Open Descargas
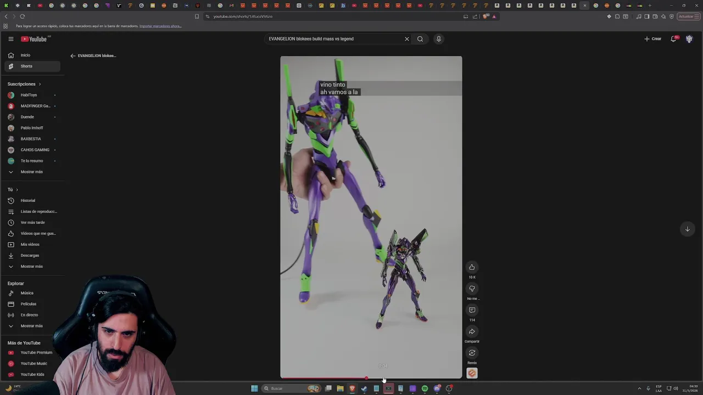 [32, 256]
